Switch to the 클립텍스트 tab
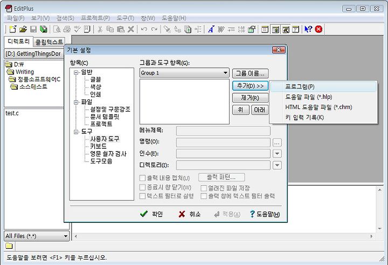Viewport: 388px width, 265px height. click(49, 42)
